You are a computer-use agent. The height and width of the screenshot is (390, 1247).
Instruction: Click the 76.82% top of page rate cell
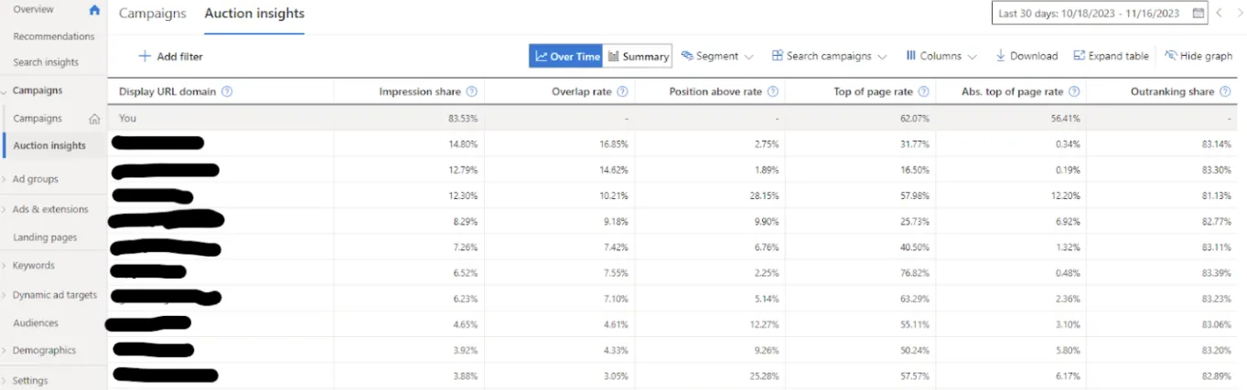[915, 272]
